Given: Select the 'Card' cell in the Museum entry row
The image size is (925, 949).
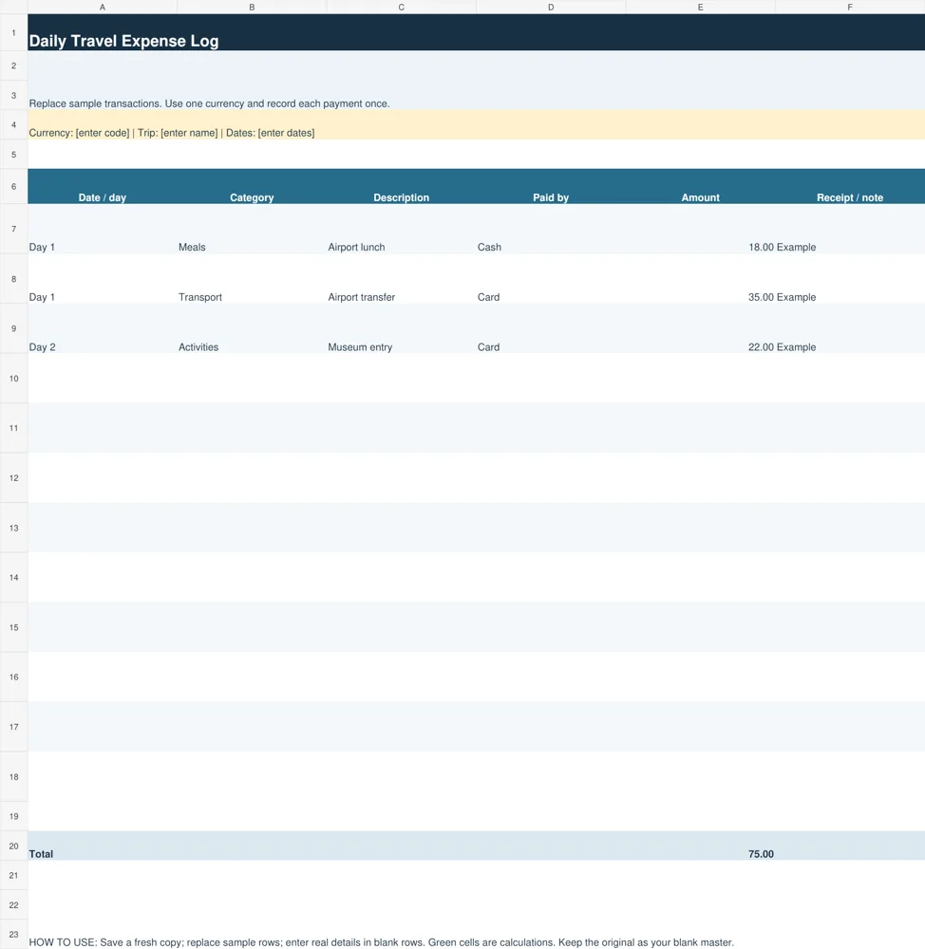Looking at the screenshot, I should tap(551, 328).
